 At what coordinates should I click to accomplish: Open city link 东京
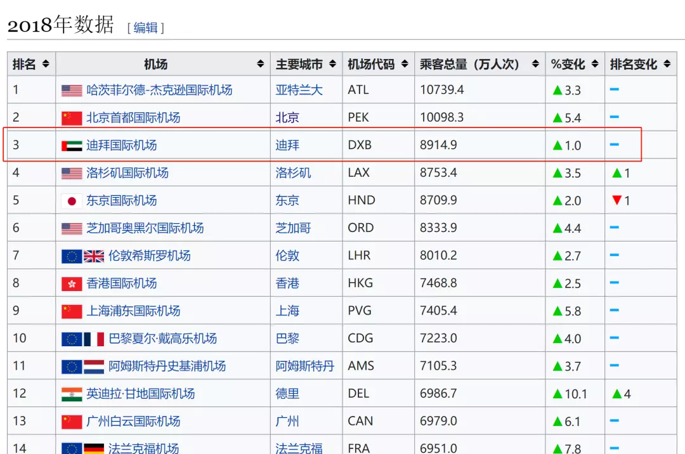point(287,200)
